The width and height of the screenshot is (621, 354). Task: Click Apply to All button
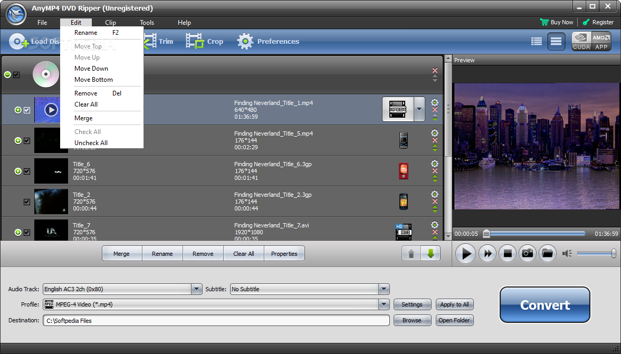point(454,304)
